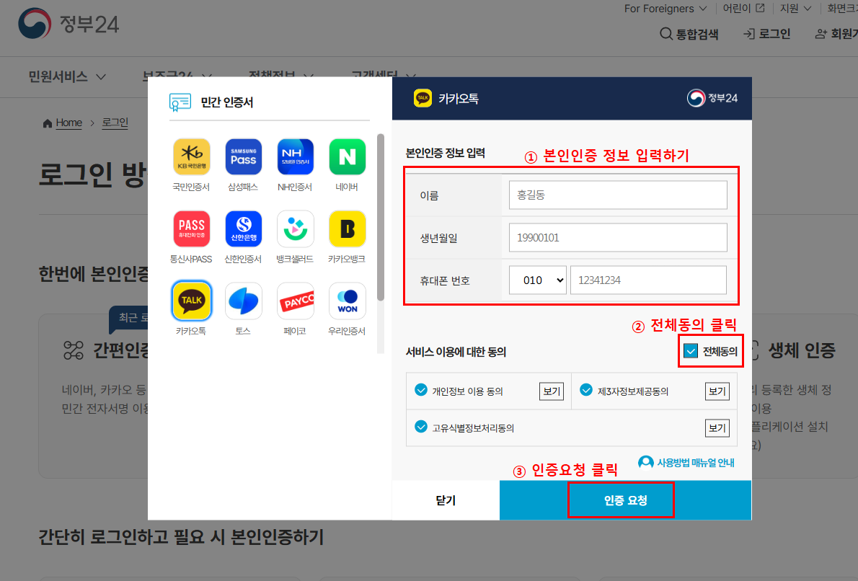Open the 010 phone prefix dropdown
Screen dimensions: 858x581
(537, 280)
